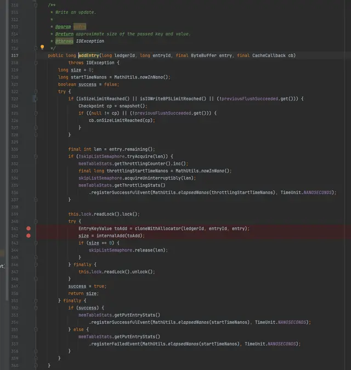
Task: Fold the if (success) block at line 352
Action: (x=36, y=308)
